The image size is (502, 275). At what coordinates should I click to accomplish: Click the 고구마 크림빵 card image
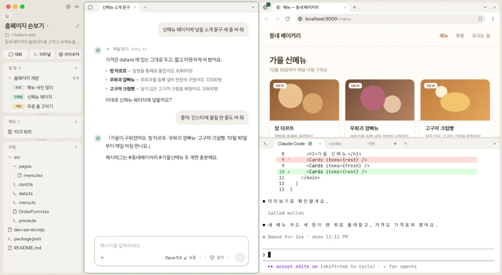pyautogui.click(x=455, y=100)
